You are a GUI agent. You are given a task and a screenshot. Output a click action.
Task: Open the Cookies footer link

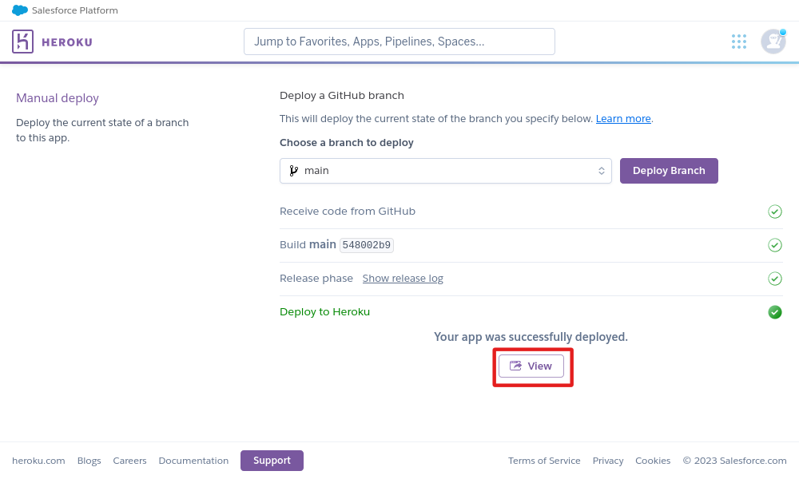coord(653,461)
